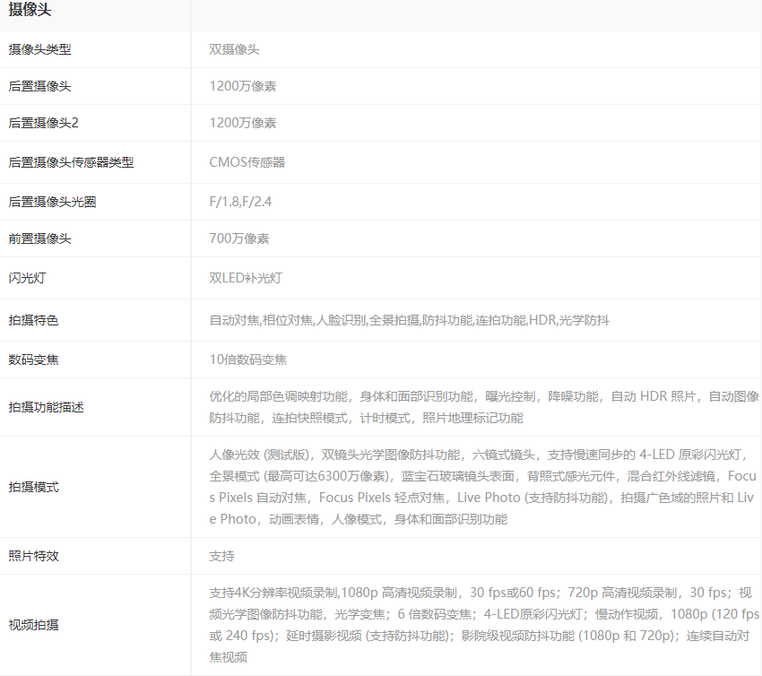Select 支持 value in 照片特效 row

221,556
